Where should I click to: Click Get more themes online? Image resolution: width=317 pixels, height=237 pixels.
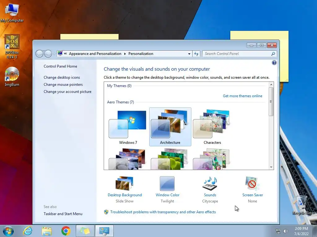242,96
